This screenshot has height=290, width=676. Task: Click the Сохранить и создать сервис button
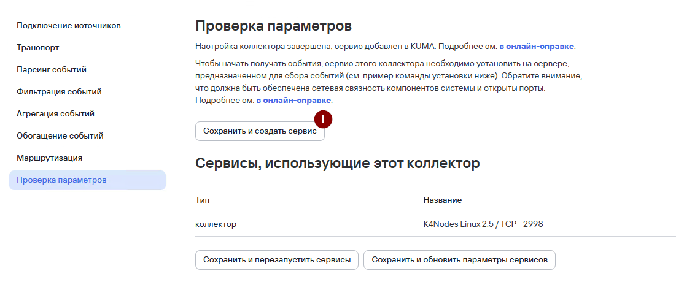(x=260, y=131)
